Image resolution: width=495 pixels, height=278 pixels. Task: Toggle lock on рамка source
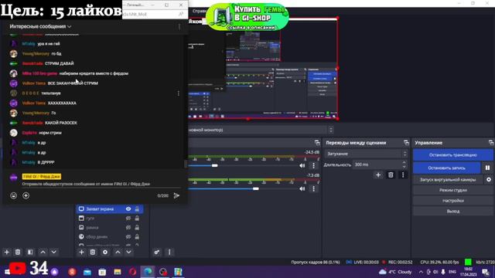[x=137, y=227]
